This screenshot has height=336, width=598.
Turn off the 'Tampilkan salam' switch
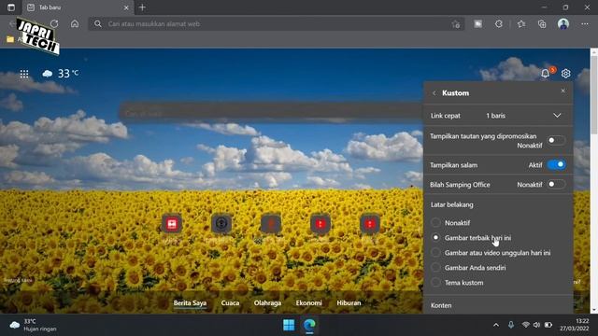557,164
